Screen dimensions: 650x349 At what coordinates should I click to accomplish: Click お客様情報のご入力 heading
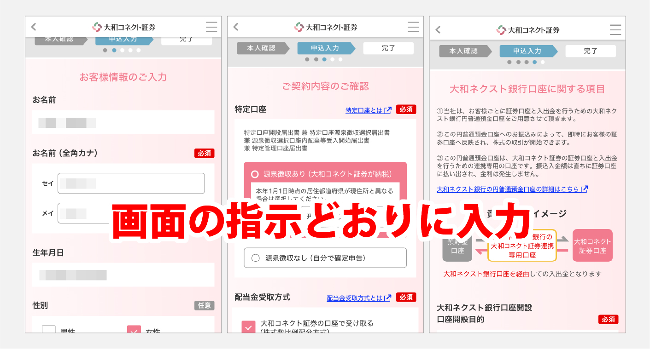click(123, 77)
